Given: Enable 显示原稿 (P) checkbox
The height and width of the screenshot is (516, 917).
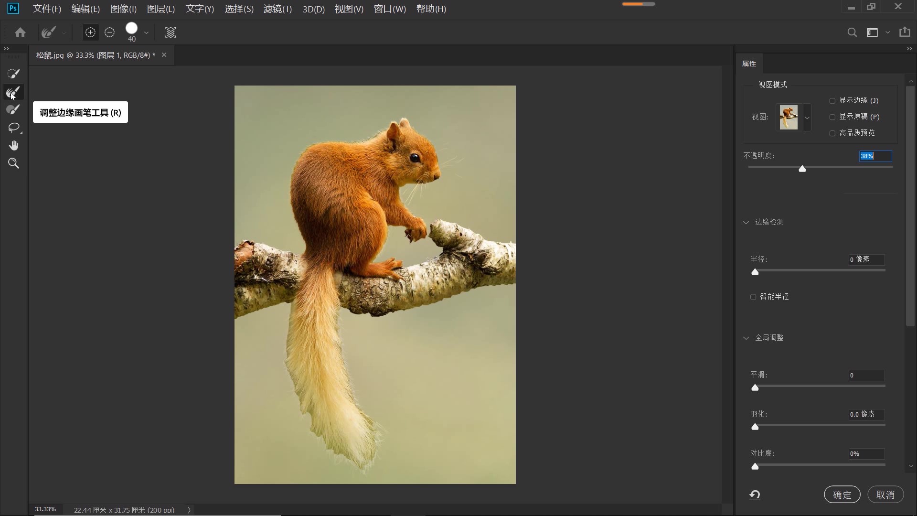Looking at the screenshot, I should [832, 117].
